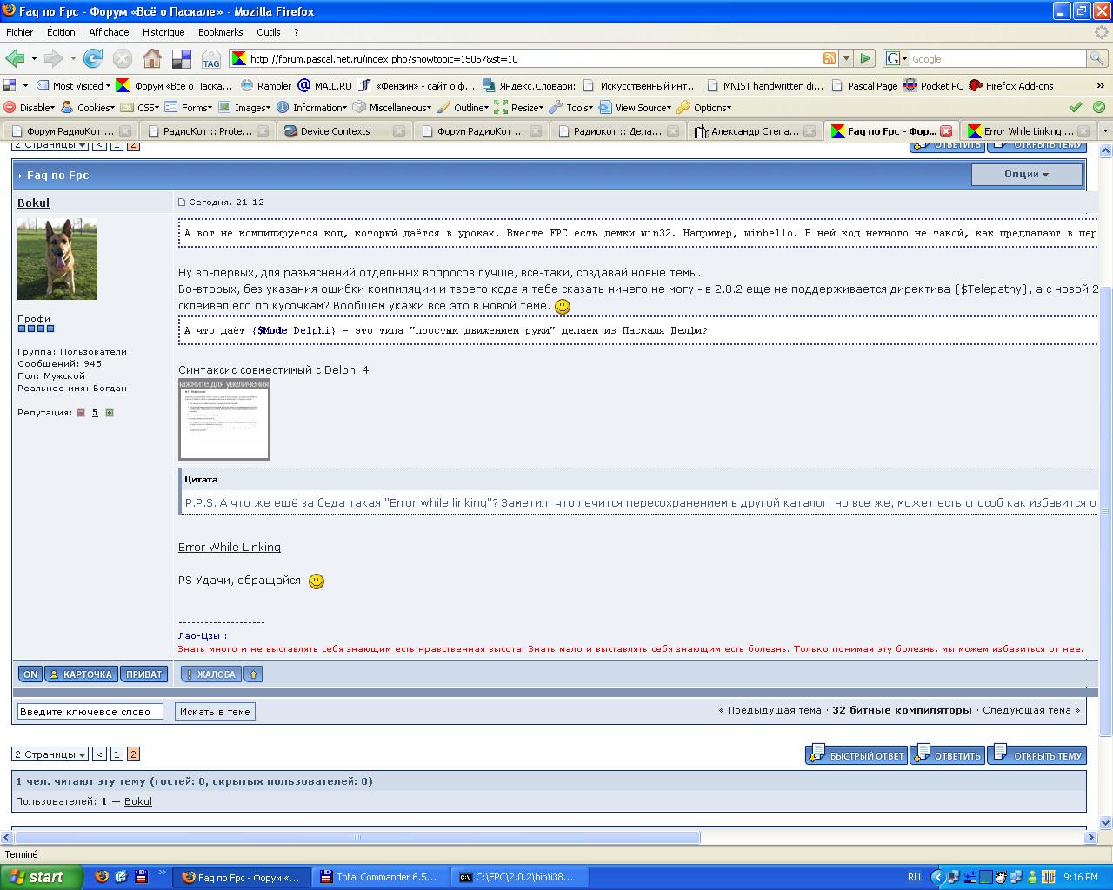The width and height of the screenshot is (1113, 890).
Task: Click the negative reputation minus icon
Action: (x=81, y=413)
